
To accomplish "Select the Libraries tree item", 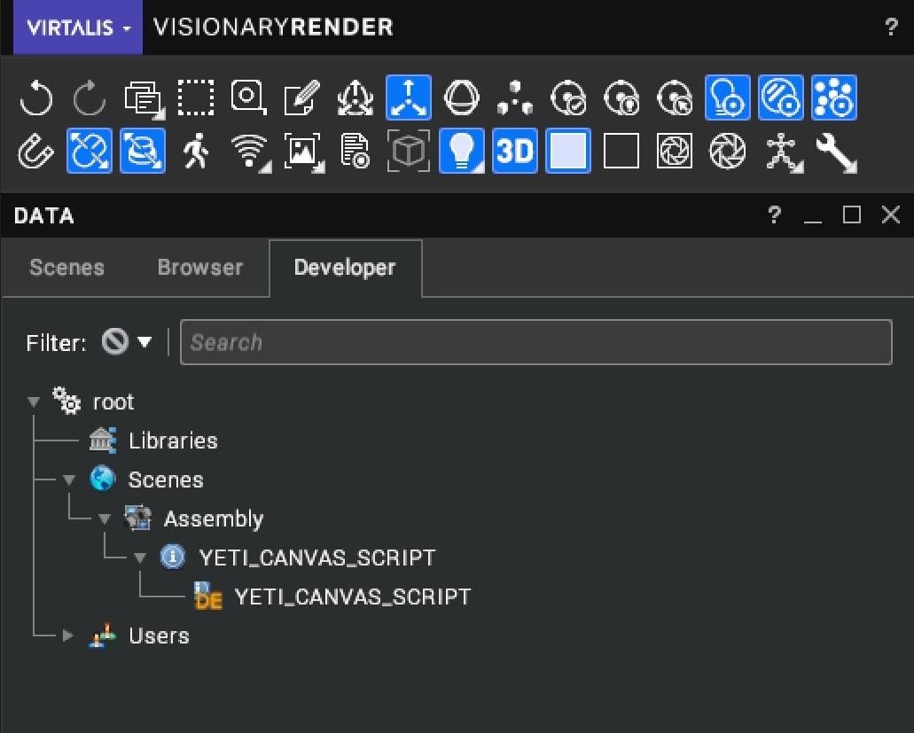I will click(173, 441).
